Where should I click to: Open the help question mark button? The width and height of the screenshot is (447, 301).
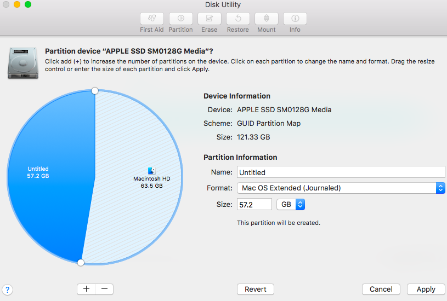click(x=8, y=290)
